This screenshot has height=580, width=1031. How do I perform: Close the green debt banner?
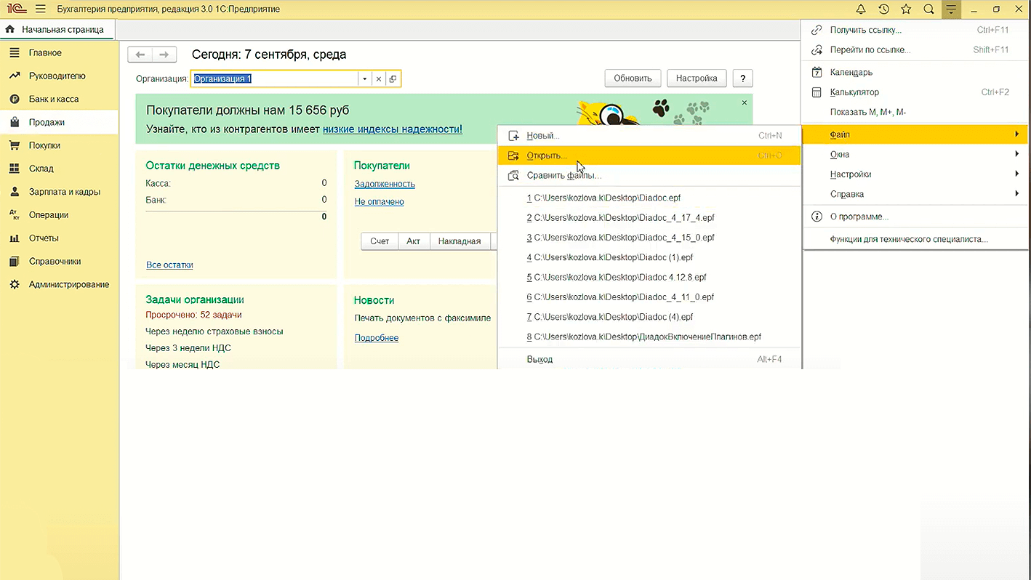point(744,103)
